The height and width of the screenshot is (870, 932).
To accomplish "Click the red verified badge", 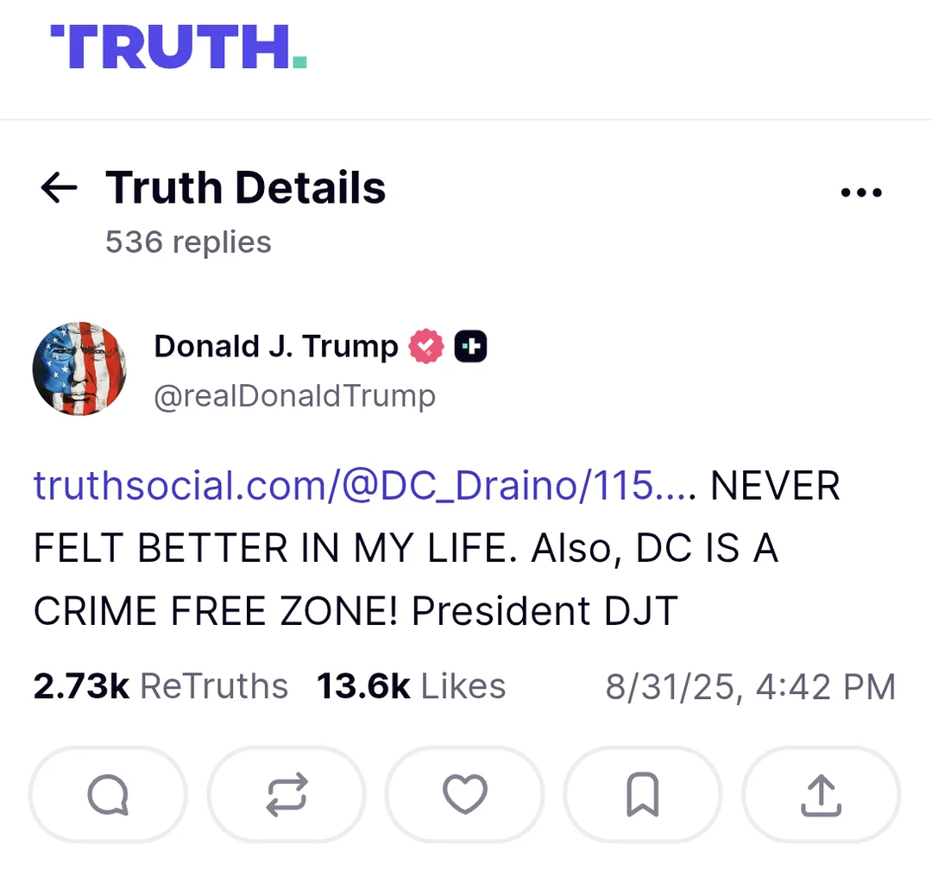I will pos(426,347).
